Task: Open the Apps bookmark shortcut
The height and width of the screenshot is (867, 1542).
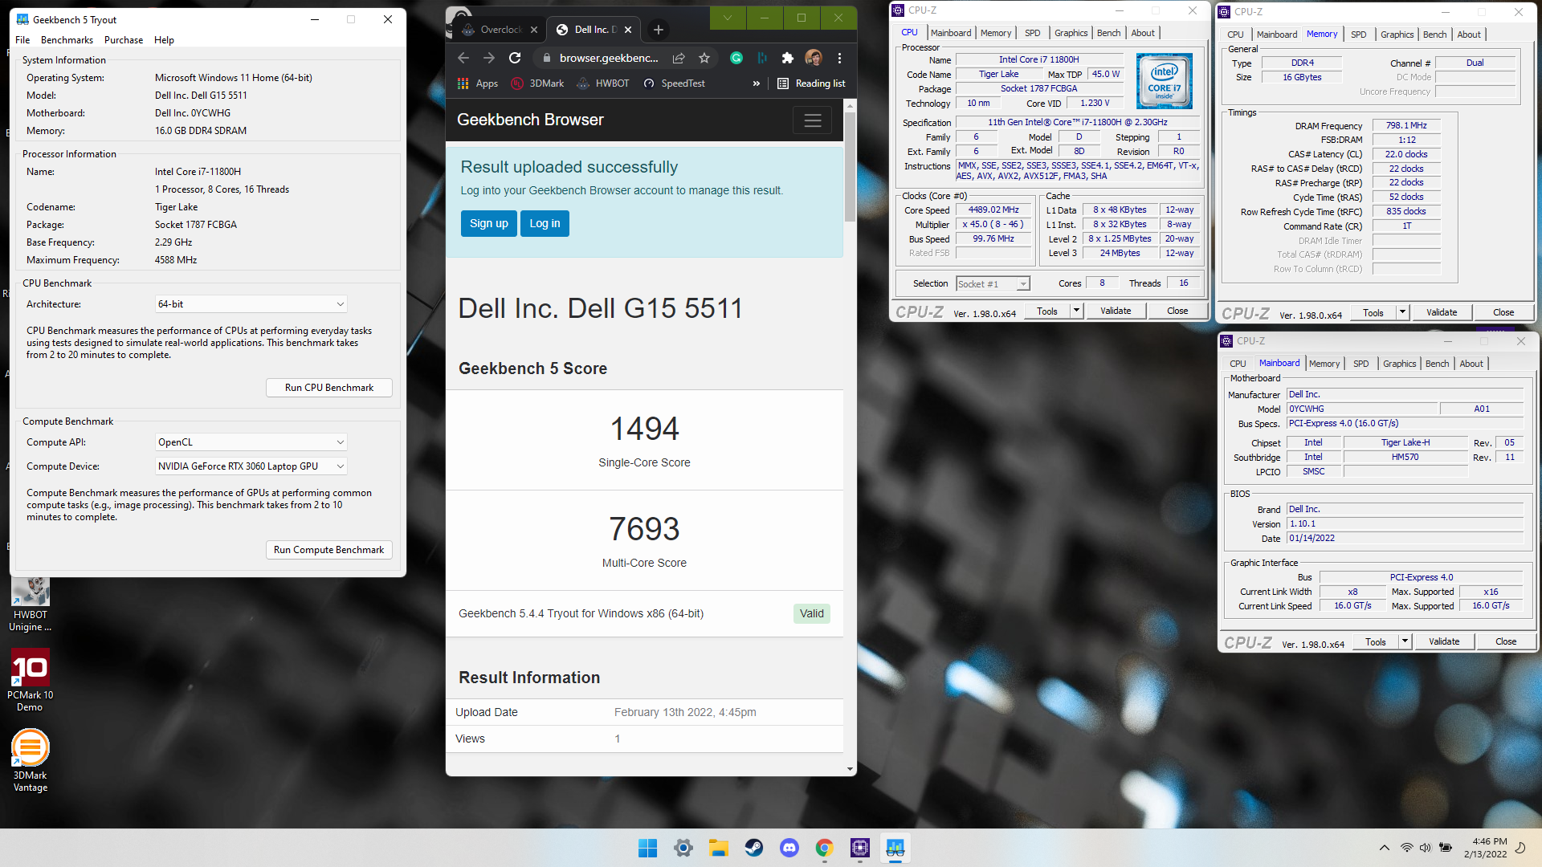Action: 478,83
